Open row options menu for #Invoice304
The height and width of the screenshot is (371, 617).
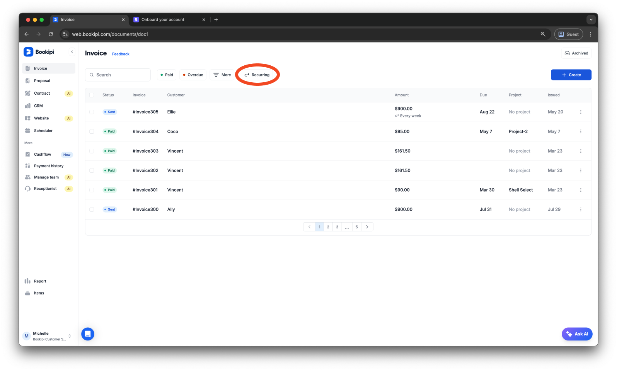(581, 131)
